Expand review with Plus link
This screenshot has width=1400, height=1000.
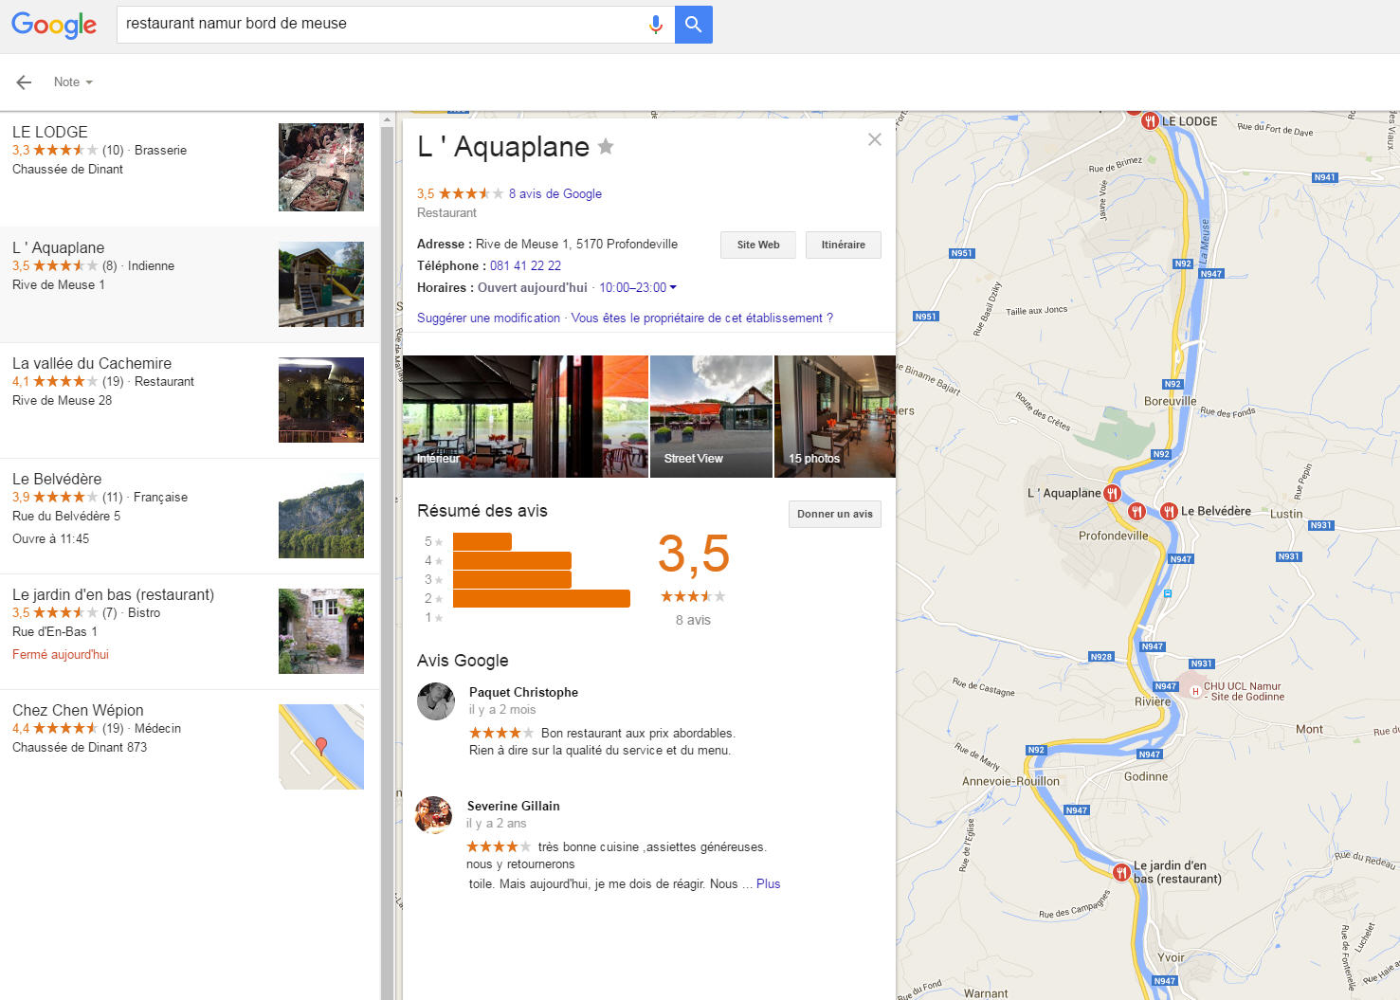[x=769, y=883]
